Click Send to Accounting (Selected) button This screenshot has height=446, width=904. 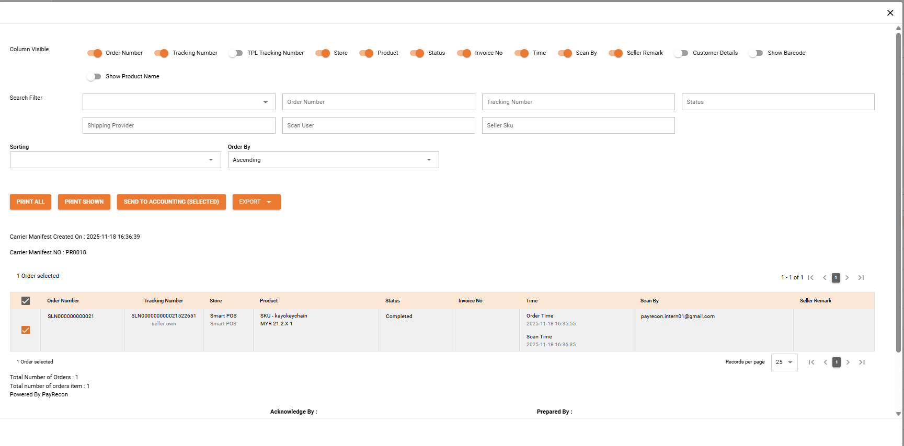coord(171,202)
